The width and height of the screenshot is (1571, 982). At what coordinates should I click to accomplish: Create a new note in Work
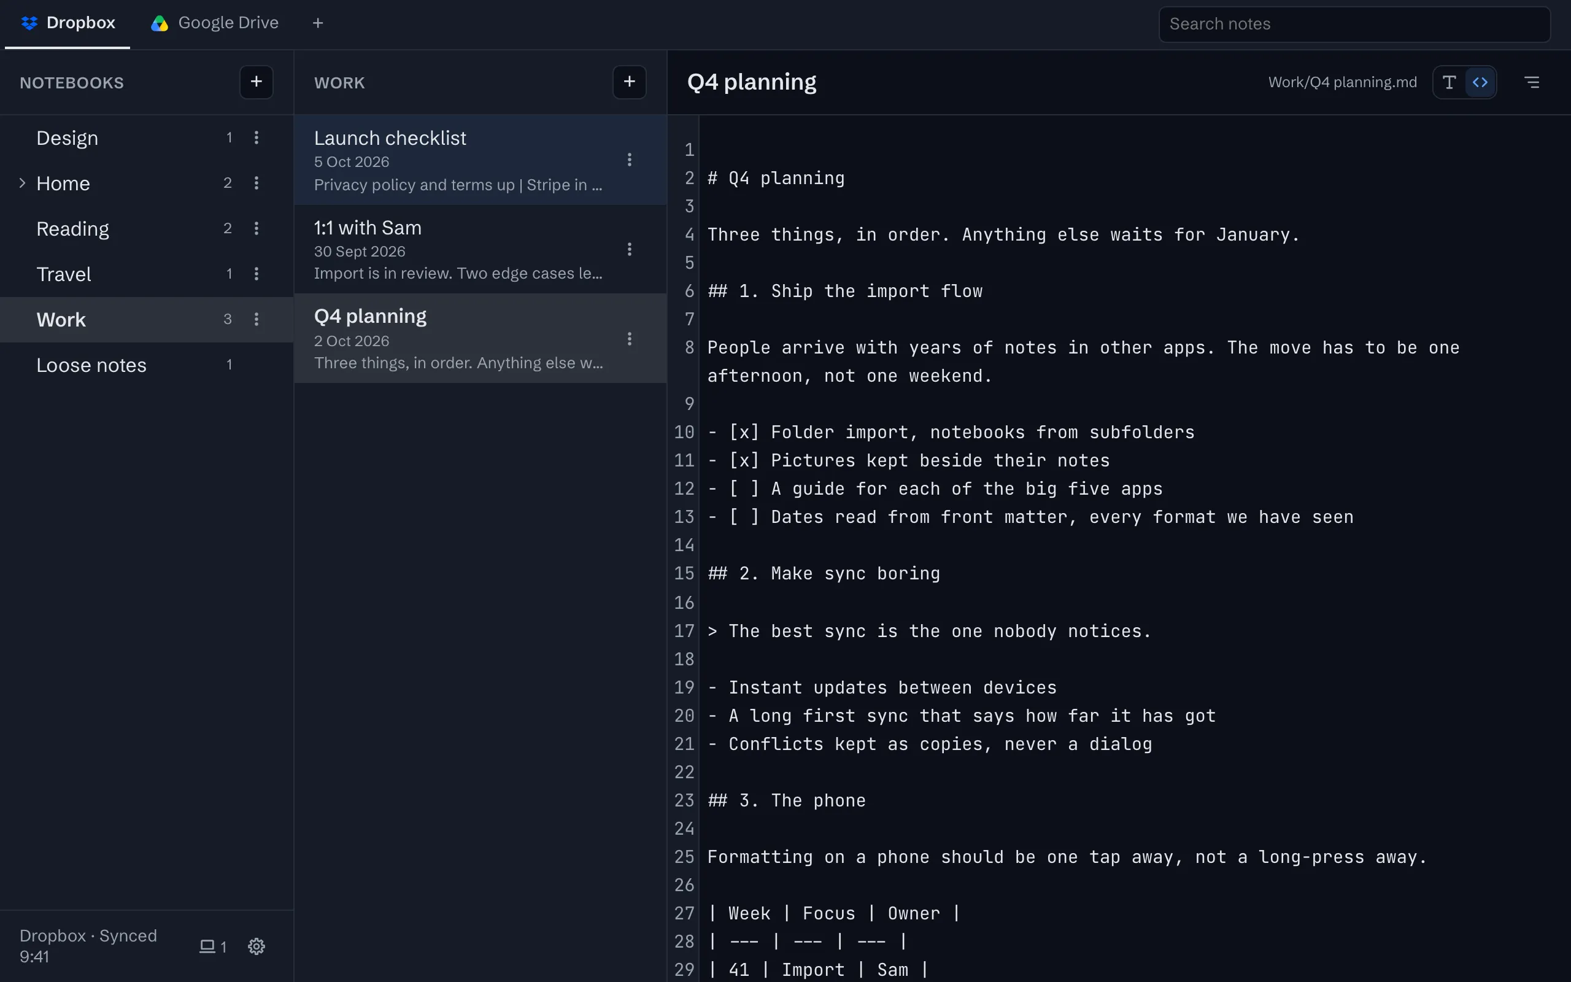(x=629, y=82)
